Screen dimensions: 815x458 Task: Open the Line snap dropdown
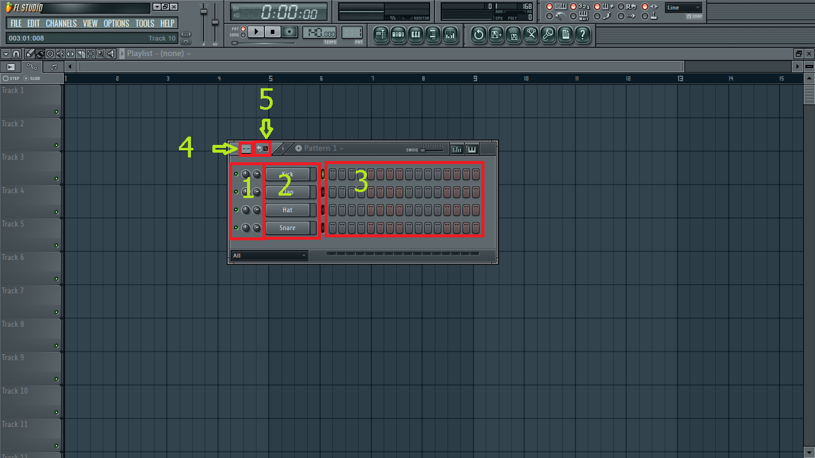pos(684,8)
